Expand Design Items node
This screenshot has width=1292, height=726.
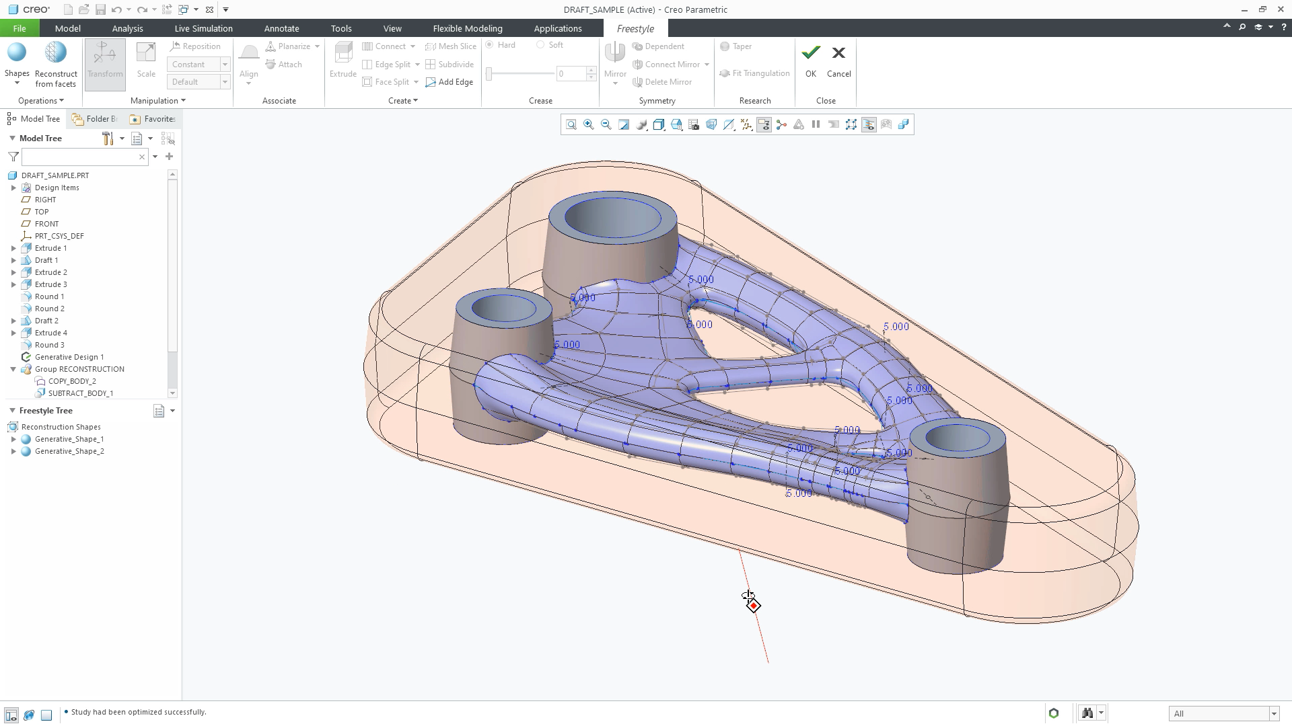coord(13,188)
